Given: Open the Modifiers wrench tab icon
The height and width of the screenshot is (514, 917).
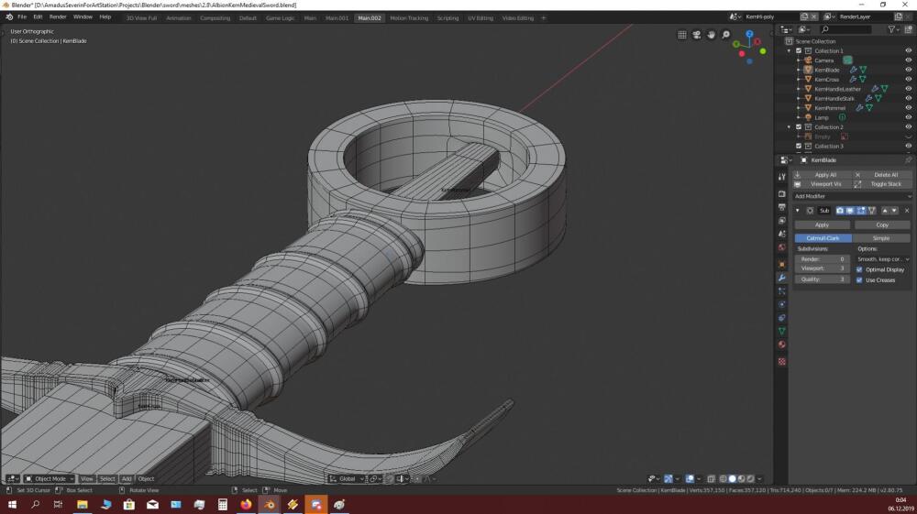Looking at the screenshot, I should coord(782,278).
